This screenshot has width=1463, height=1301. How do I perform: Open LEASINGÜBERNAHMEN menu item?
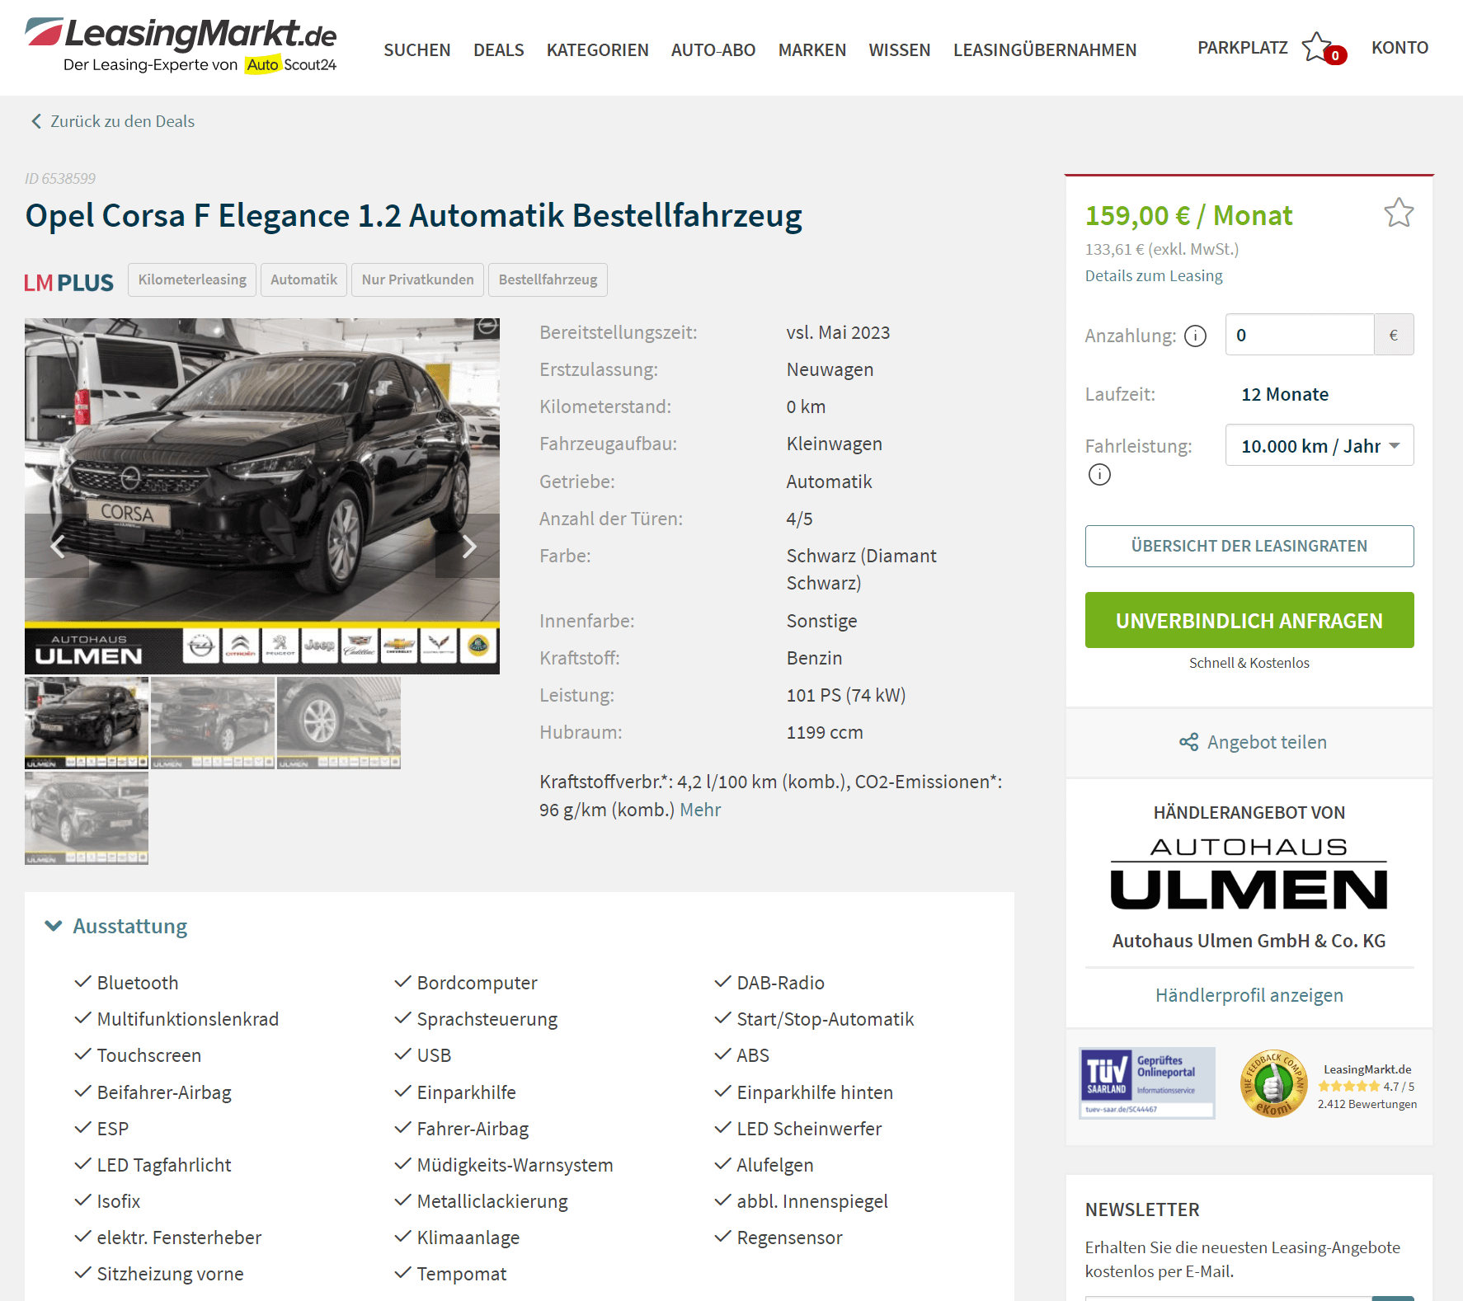(x=1044, y=49)
